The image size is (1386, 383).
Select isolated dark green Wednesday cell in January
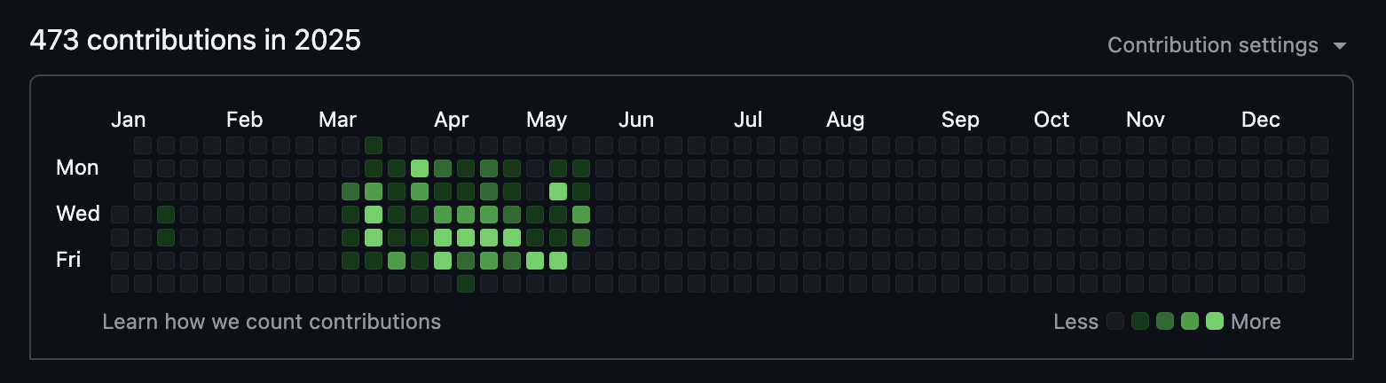click(x=166, y=214)
